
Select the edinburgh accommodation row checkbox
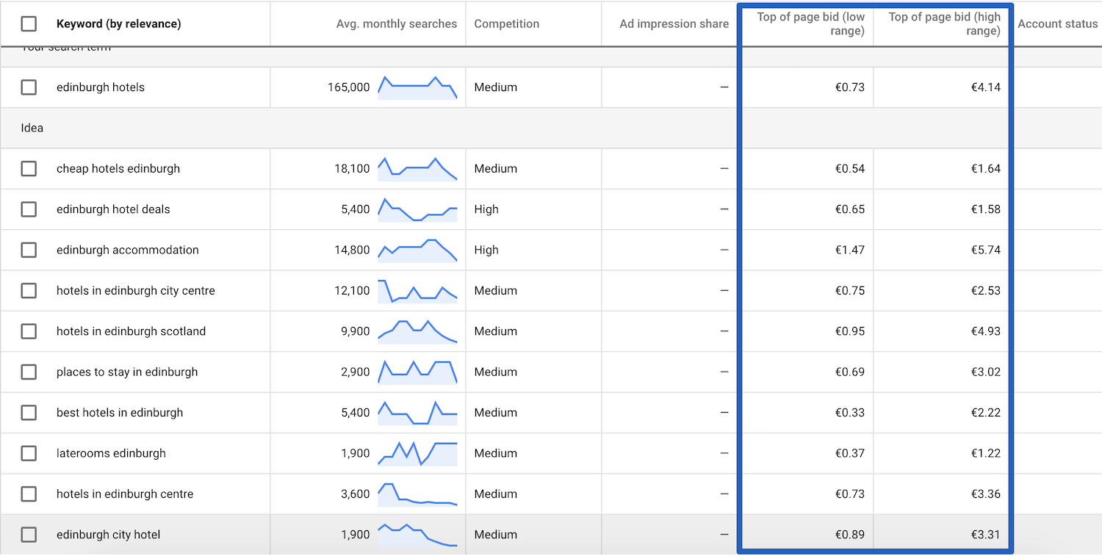click(x=29, y=250)
